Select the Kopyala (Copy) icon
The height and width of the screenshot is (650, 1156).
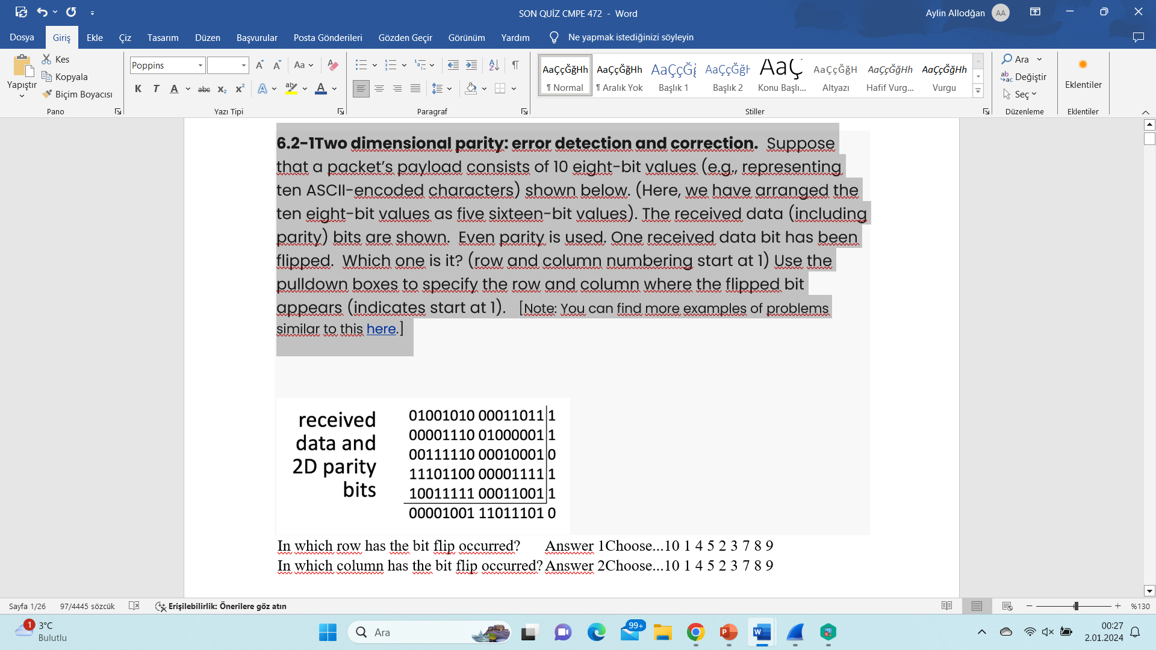tap(48, 76)
